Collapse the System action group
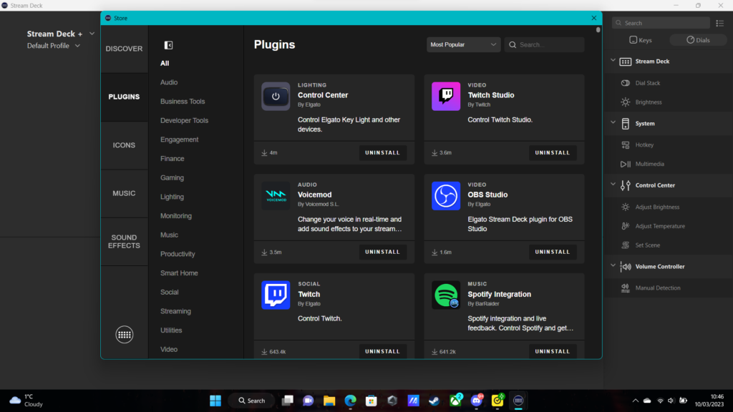The height and width of the screenshot is (412, 733). [613, 123]
